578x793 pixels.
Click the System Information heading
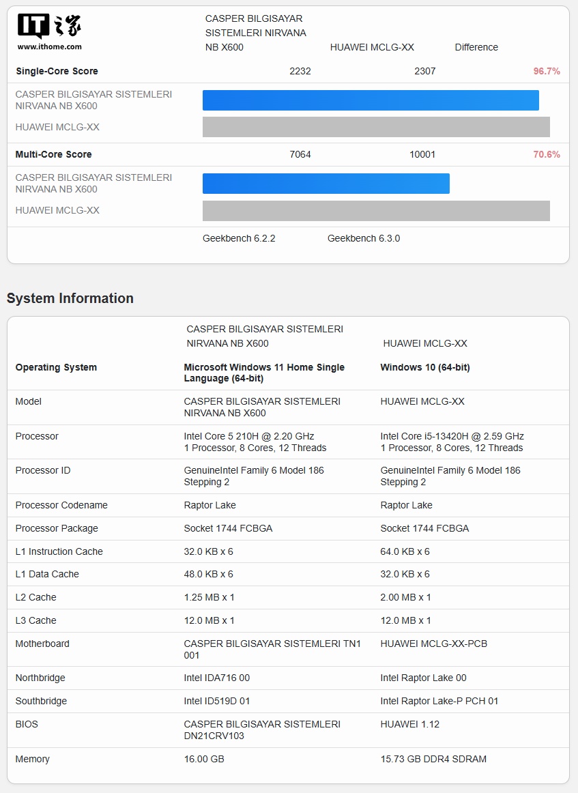pos(70,298)
